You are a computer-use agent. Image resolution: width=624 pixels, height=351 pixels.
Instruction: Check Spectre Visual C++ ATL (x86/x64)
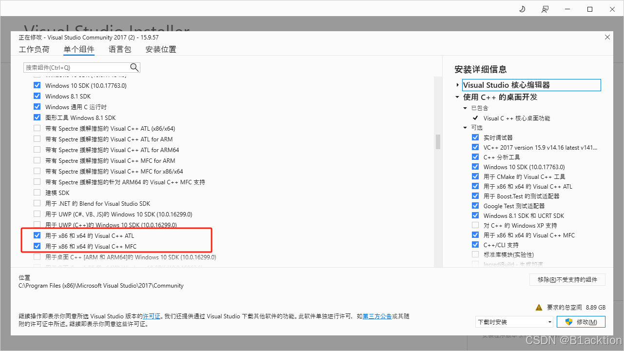(37, 128)
